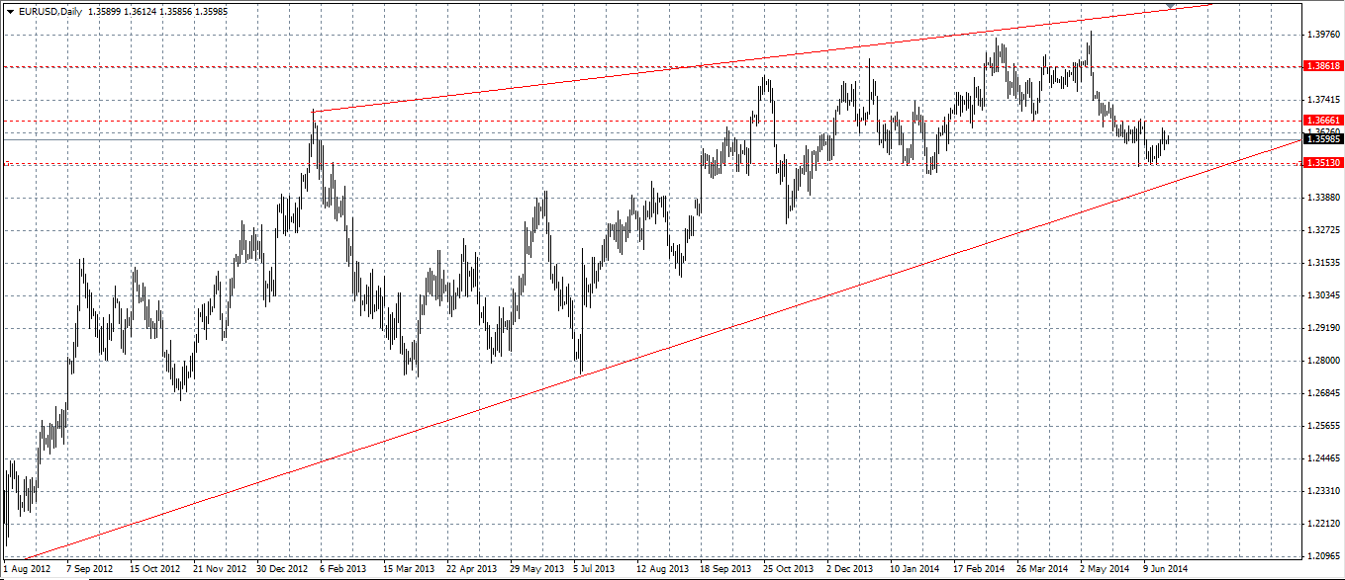The image size is (1345, 580).
Task: Open the dropdown triangle beside EURUSD,Daily
Action: point(10,11)
